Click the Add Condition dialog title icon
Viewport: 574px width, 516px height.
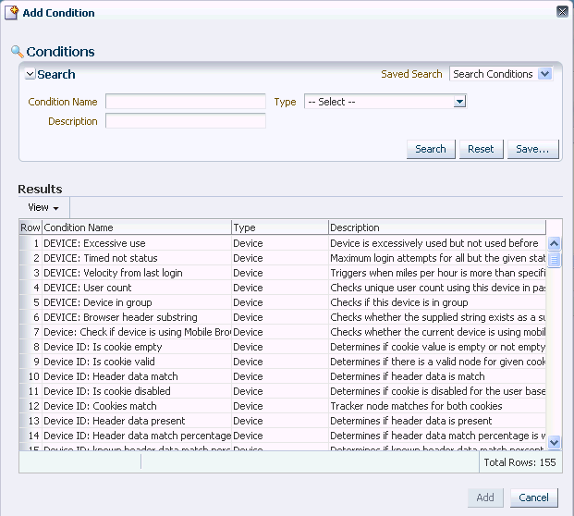coord(12,13)
